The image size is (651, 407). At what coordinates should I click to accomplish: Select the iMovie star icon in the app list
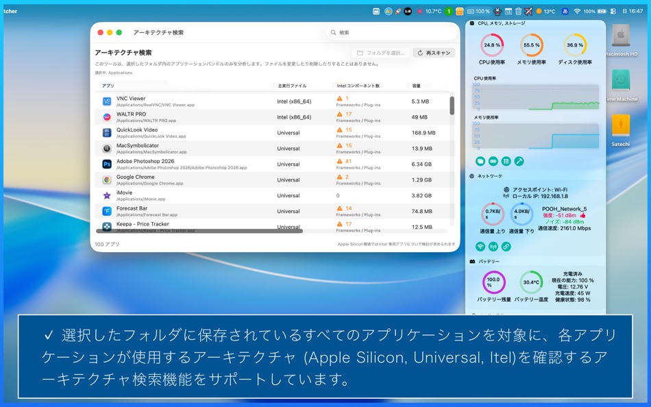pos(107,195)
